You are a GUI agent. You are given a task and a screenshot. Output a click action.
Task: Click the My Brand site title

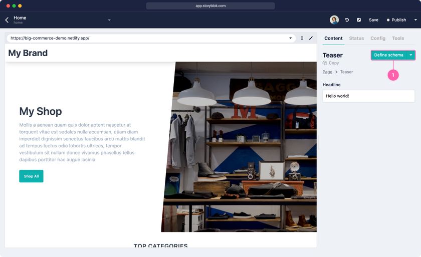click(28, 53)
